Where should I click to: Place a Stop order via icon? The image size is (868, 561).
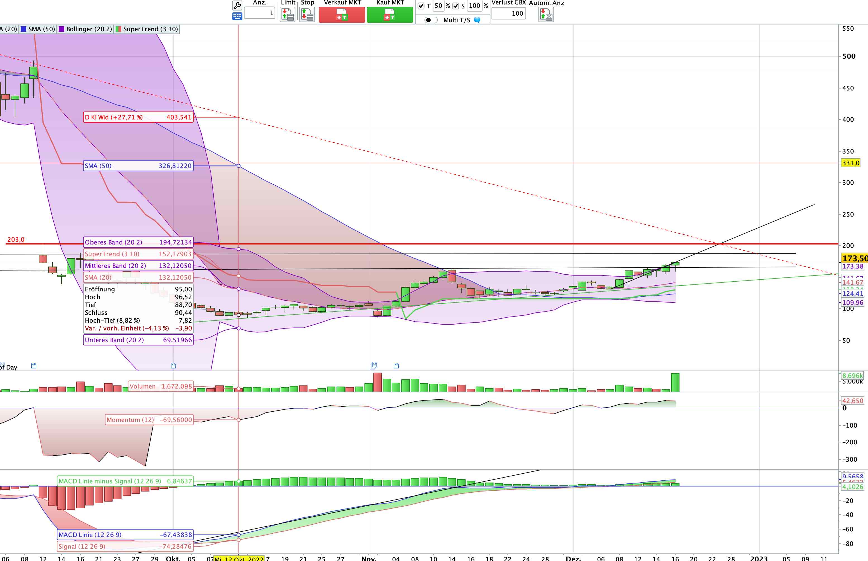[x=307, y=15]
